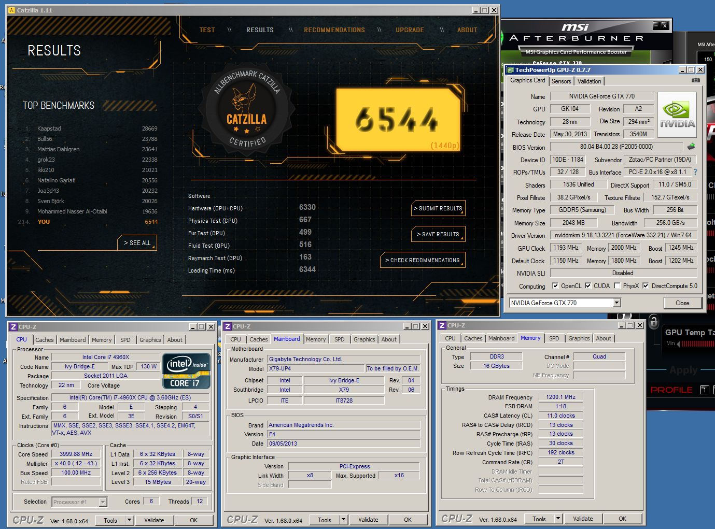
Task: Toggle the DirectCompute 5.0 checkbox
Action: coord(646,285)
